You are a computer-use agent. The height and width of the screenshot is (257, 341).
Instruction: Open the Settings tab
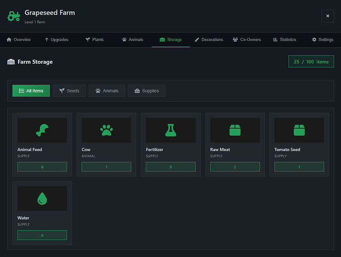pos(323,40)
